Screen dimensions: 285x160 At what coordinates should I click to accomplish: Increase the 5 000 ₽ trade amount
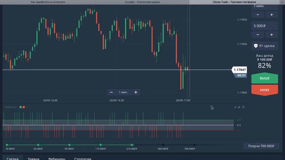point(272,35)
